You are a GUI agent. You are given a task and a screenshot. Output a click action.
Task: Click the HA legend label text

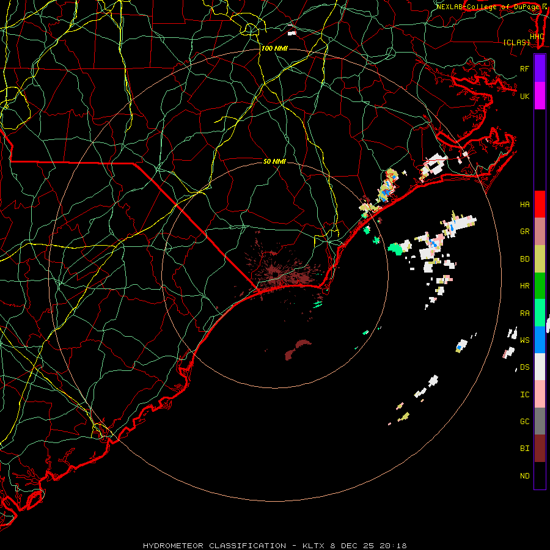tap(524, 204)
